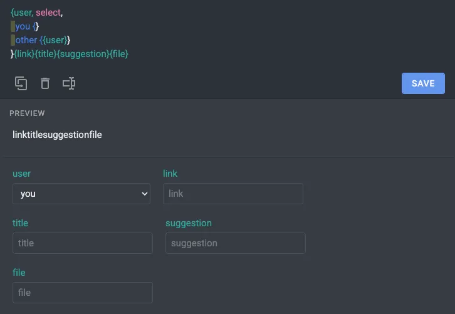Click the rename text-cursor icon
The image size is (455, 314).
tap(69, 83)
